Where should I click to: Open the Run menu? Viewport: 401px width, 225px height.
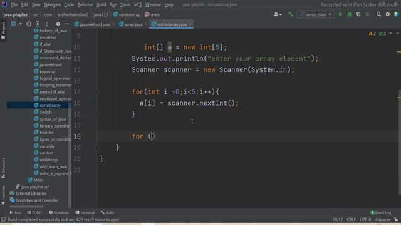(x=113, y=4)
